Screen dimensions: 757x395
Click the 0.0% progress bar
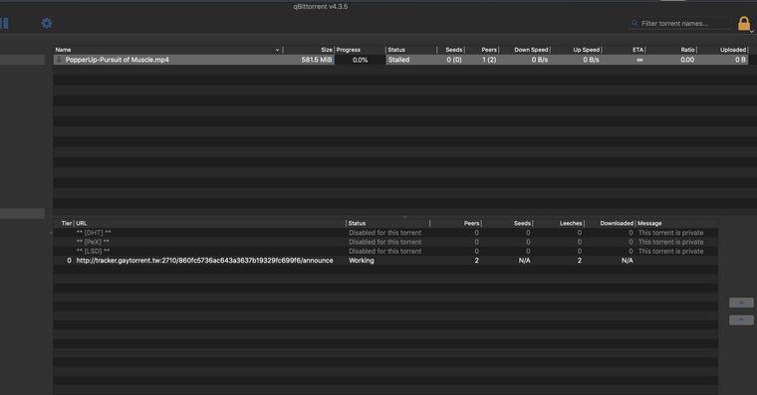coord(360,60)
